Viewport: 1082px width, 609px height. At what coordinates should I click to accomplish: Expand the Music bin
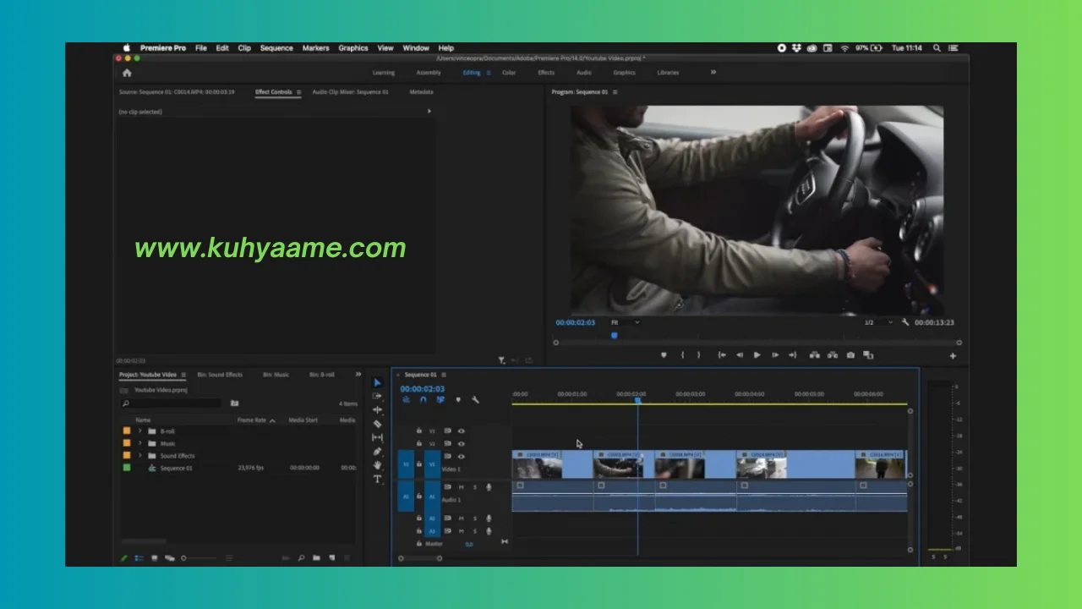pos(139,443)
